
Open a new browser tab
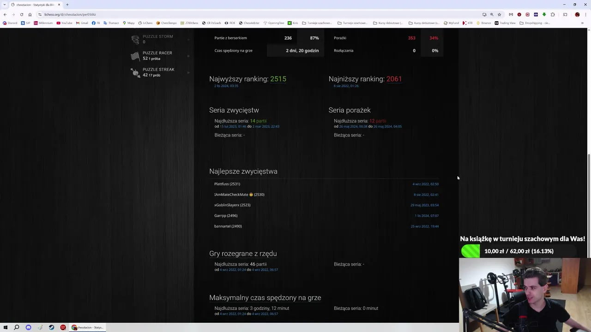pyautogui.click(x=67, y=5)
